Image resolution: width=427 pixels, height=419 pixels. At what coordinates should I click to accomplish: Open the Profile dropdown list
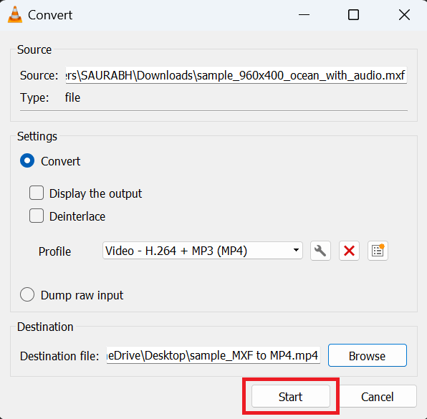[x=203, y=251]
